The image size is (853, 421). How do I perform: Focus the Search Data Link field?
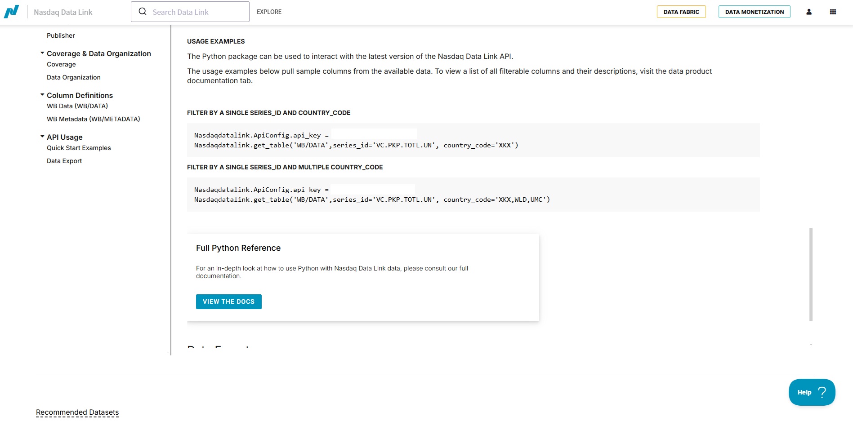click(190, 12)
